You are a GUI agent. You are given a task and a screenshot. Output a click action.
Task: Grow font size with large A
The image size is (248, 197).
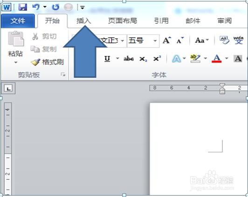pos(167,41)
